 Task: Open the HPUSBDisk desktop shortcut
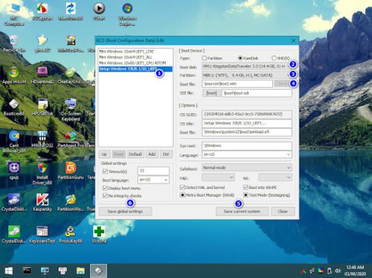point(42,107)
